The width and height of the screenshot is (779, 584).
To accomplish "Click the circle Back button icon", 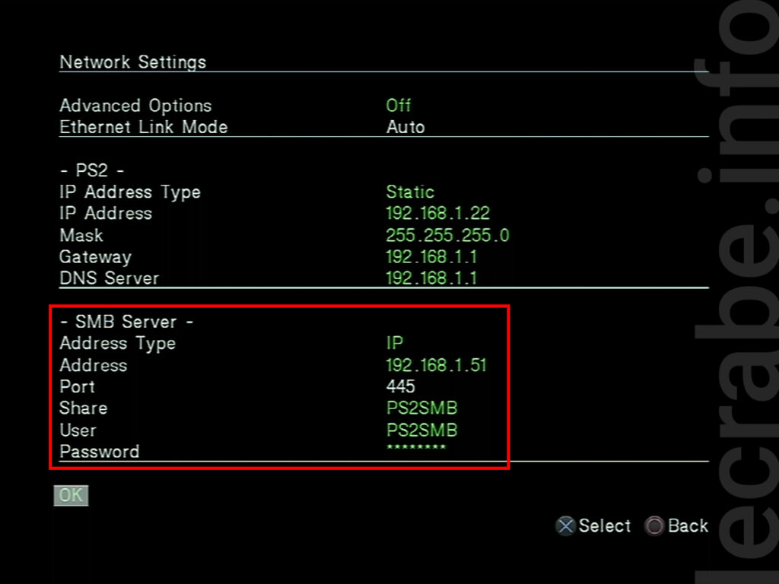I will coord(653,525).
